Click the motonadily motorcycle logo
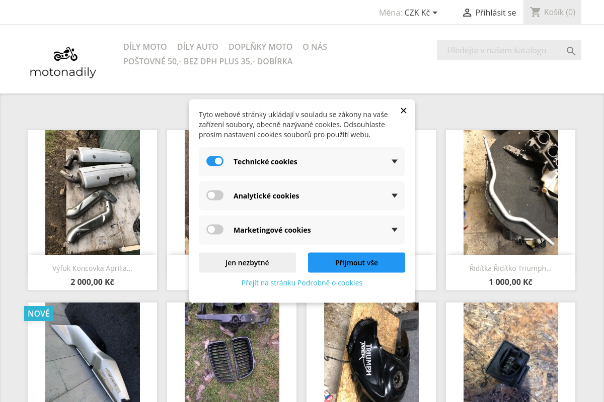The image size is (604, 402). click(63, 62)
